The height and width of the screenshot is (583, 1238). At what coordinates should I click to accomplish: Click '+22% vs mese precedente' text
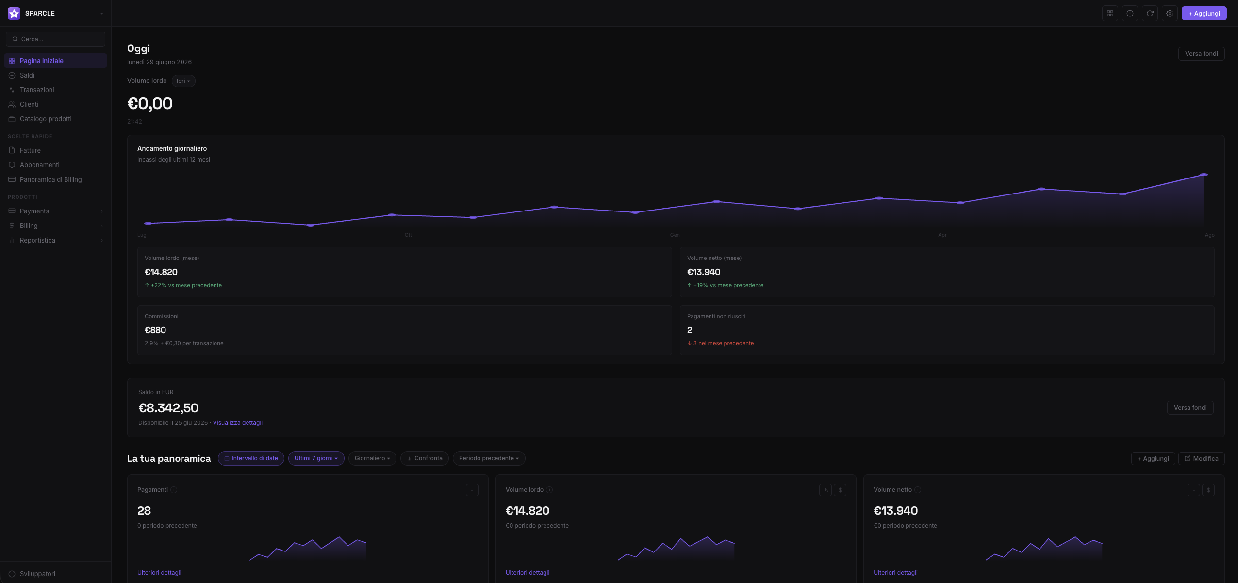[186, 285]
